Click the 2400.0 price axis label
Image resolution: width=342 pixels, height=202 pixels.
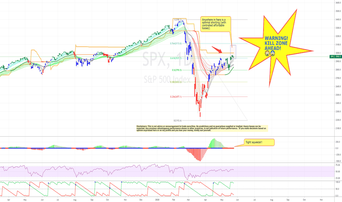338,103
